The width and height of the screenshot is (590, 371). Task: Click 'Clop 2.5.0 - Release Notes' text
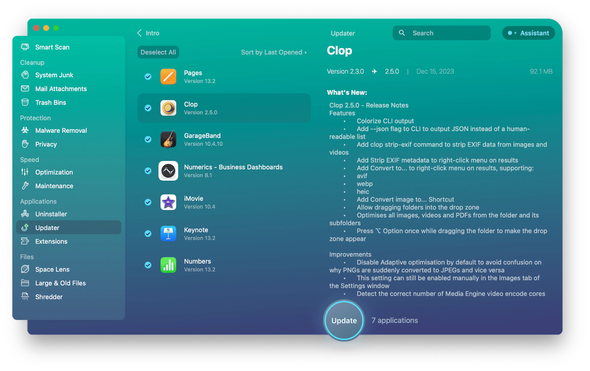(x=369, y=105)
